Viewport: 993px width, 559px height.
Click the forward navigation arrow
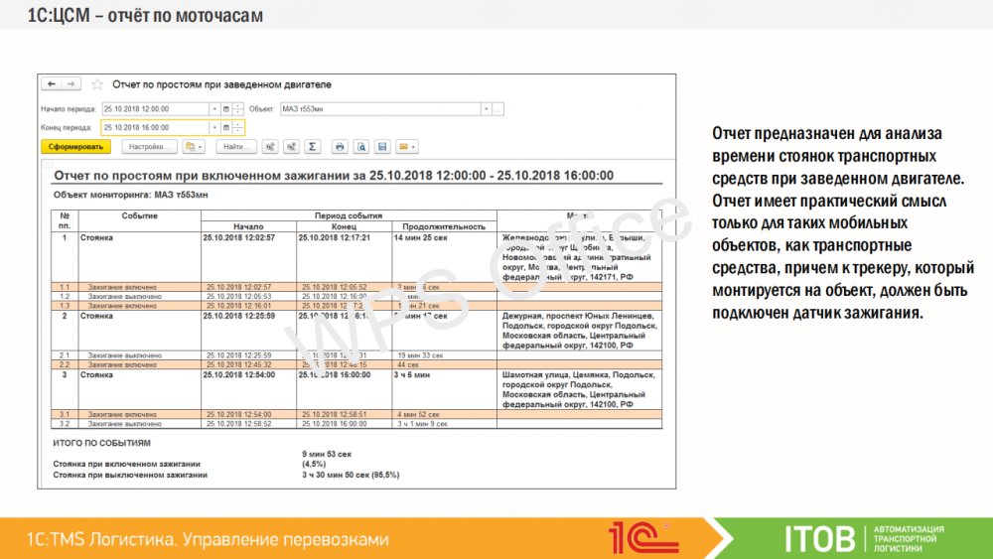71,84
